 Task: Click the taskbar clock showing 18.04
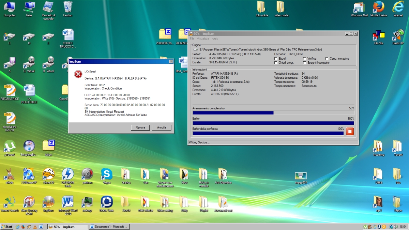click(x=403, y=227)
